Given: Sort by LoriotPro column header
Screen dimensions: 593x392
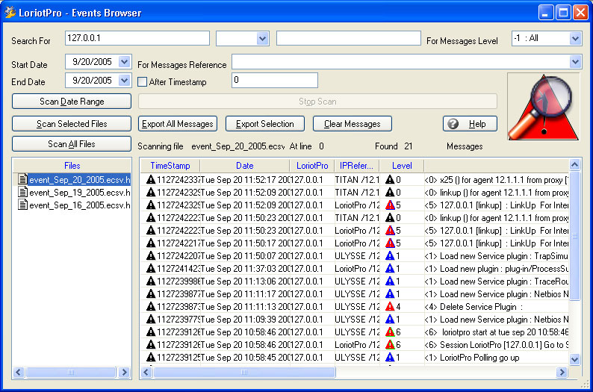Looking at the screenshot, I should 312,166.
